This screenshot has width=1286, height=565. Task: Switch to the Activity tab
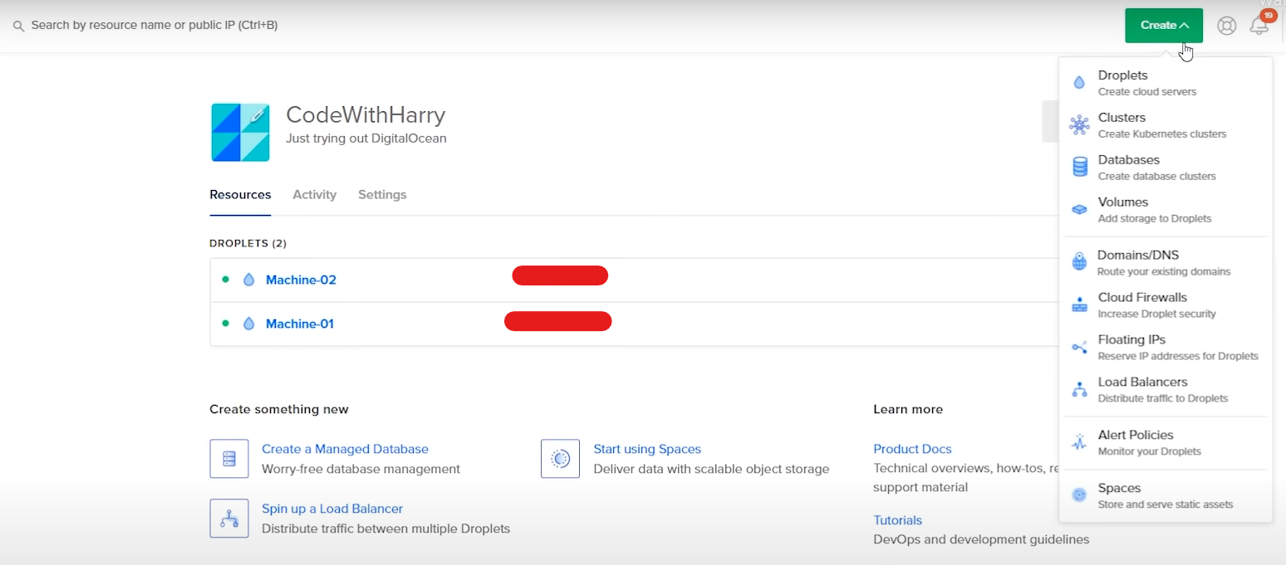click(314, 195)
